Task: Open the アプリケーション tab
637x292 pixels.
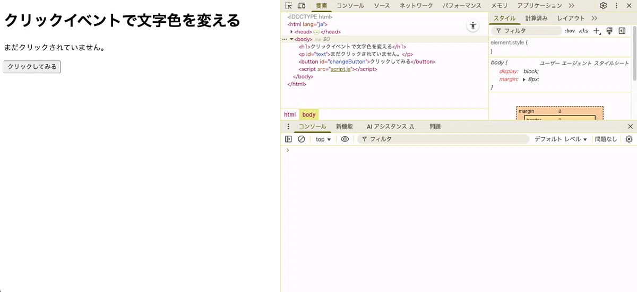Action: (x=539, y=6)
